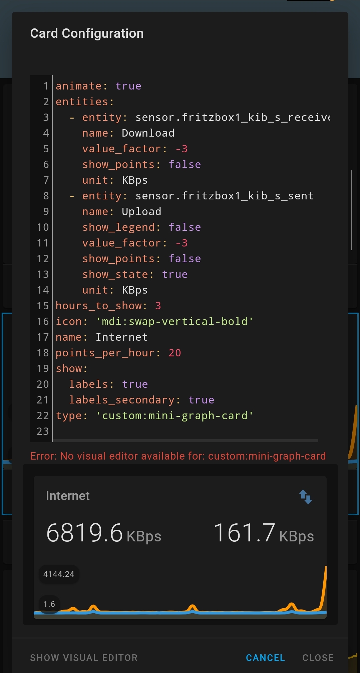Click the show_state: true line in the editor
This screenshot has height=673, width=360.
pos(135,274)
